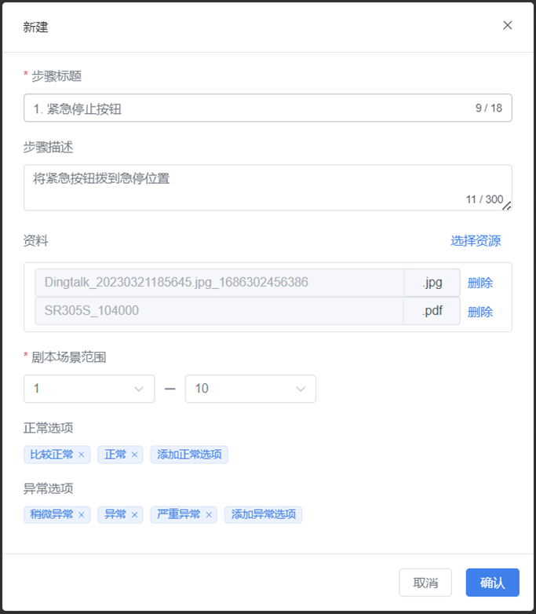Click the 步骤标题 input field
Image resolution: width=536 pixels, height=614 pixels.
pos(268,108)
